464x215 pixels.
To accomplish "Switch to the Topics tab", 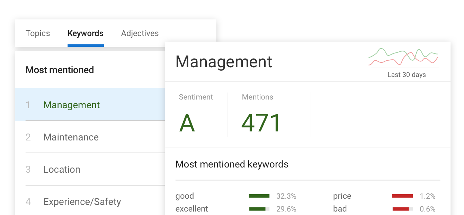I will pos(38,33).
